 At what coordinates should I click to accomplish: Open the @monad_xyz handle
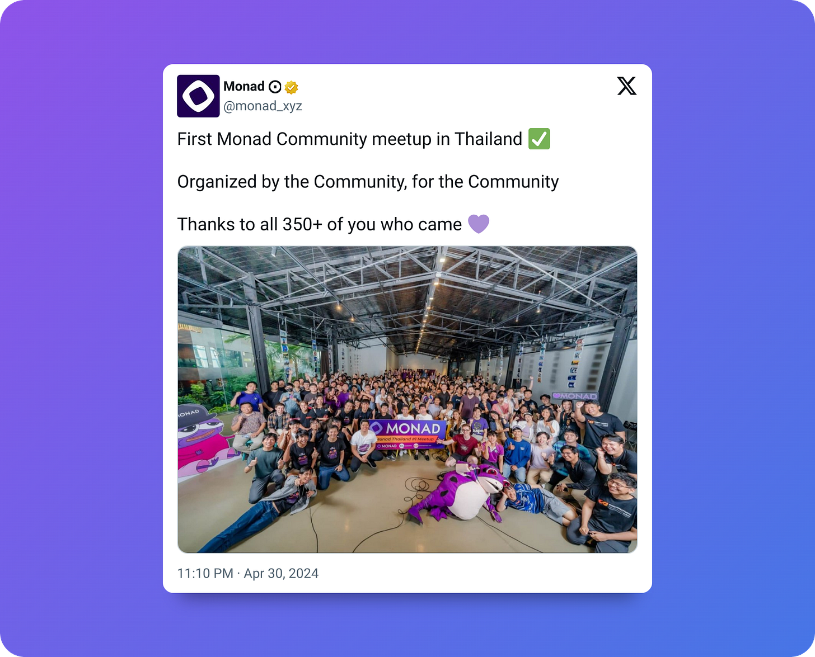pyautogui.click(x=263, y=106)
